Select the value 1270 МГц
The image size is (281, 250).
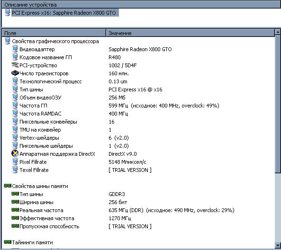pyautogui.click(x=120, y=218)
